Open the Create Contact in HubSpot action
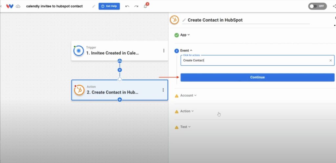Screen dimensions: 336x163 (x=119, y=90)
